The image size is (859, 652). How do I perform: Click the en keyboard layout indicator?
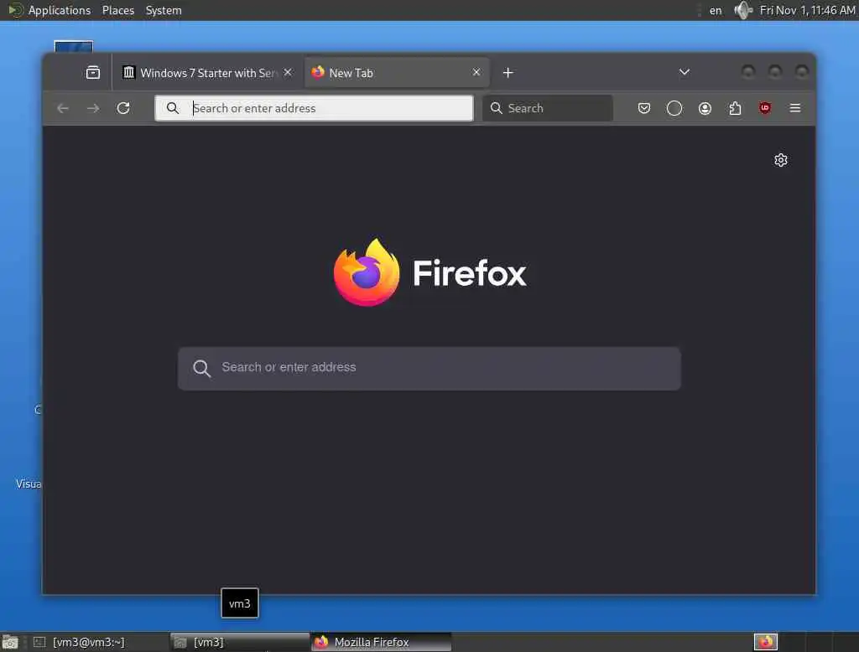[716, 10]
